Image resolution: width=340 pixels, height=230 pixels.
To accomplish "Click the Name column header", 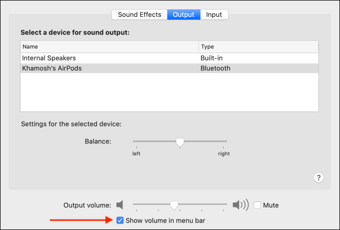I will pyautogui.click(x=109, y=47).
